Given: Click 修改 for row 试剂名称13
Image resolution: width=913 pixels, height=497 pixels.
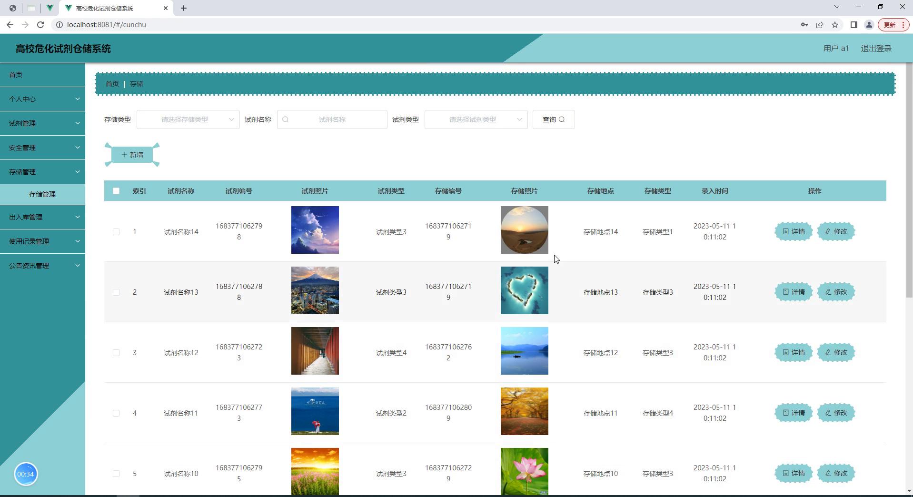Looking at the screenshot, I should click(x=836, y=292).
